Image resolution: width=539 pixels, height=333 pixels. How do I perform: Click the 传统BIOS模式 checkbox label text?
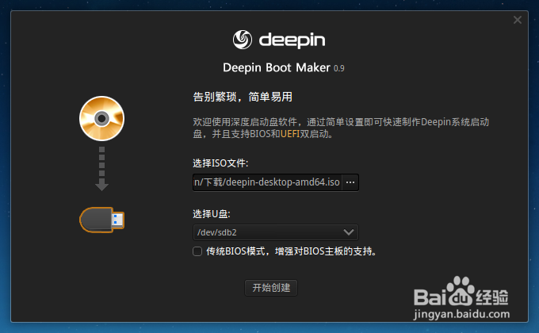point(292,251)
